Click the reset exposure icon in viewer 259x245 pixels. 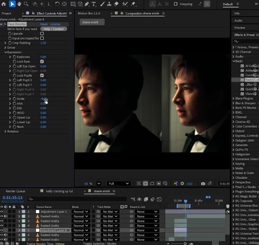pos(182,183)
